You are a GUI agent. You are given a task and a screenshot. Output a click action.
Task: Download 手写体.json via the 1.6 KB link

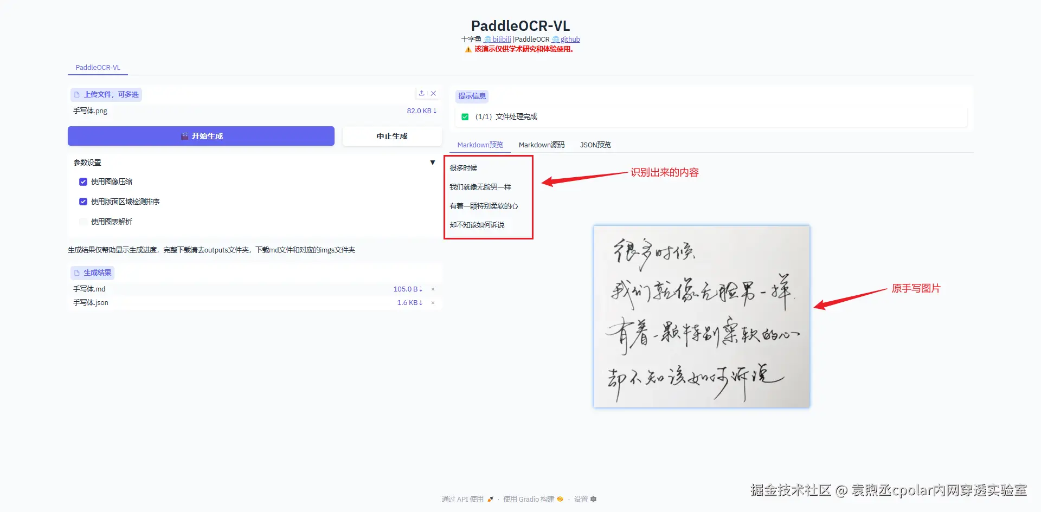(x=410, y=303)
